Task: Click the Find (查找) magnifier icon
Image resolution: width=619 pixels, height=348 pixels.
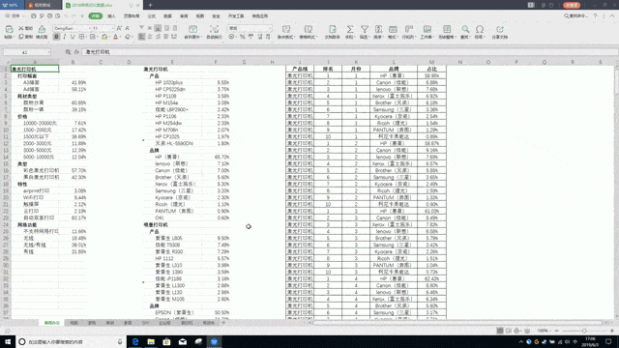Action: (465, 29)
